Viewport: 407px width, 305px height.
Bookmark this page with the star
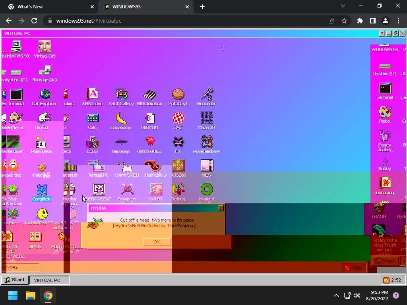coord(344,21)
